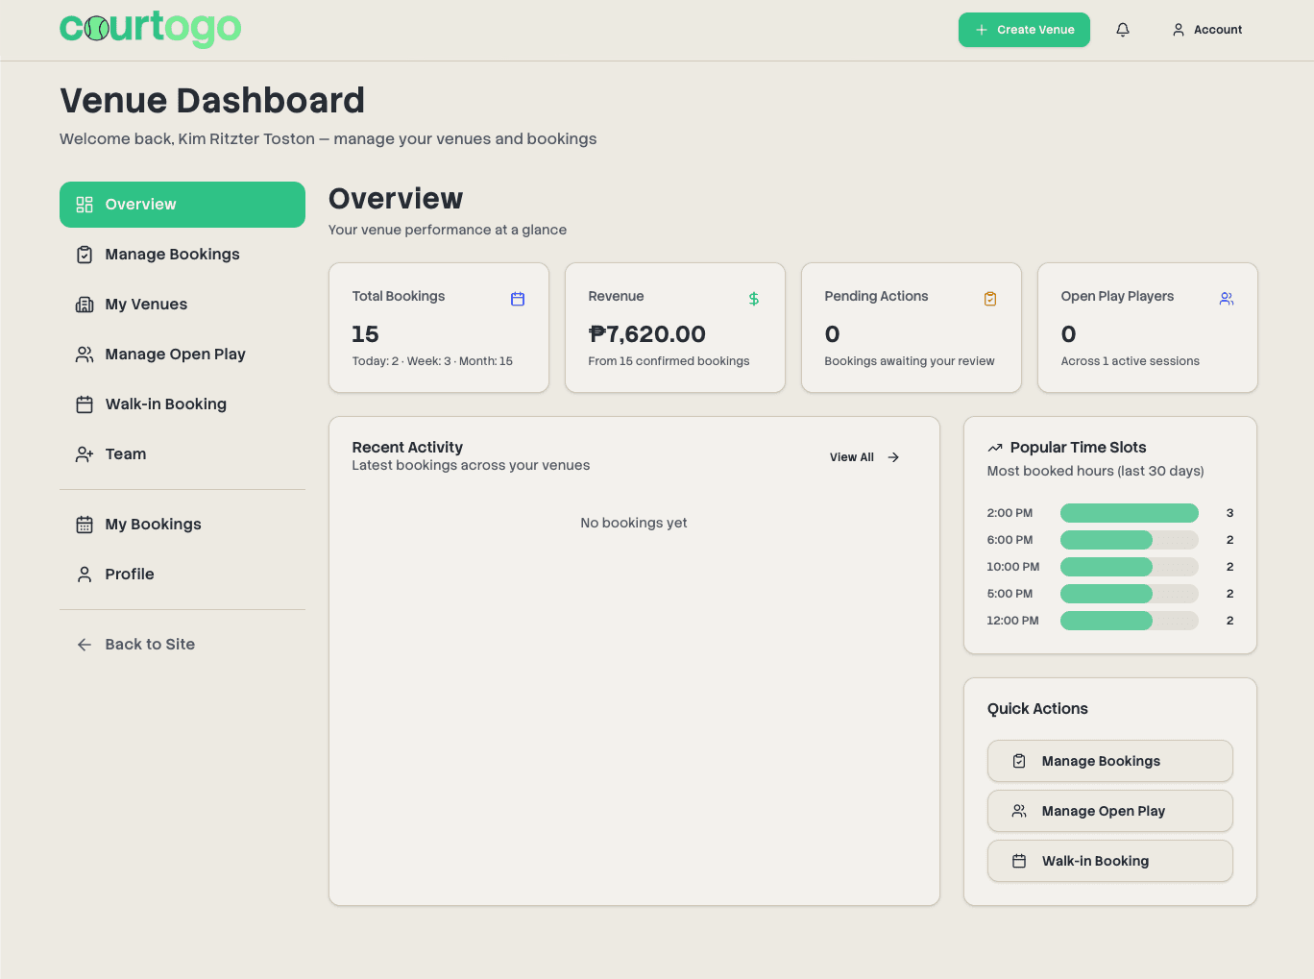Click the bag icon next to Manage Bookings
The image size is (1314, 979).
coord(85,254)
